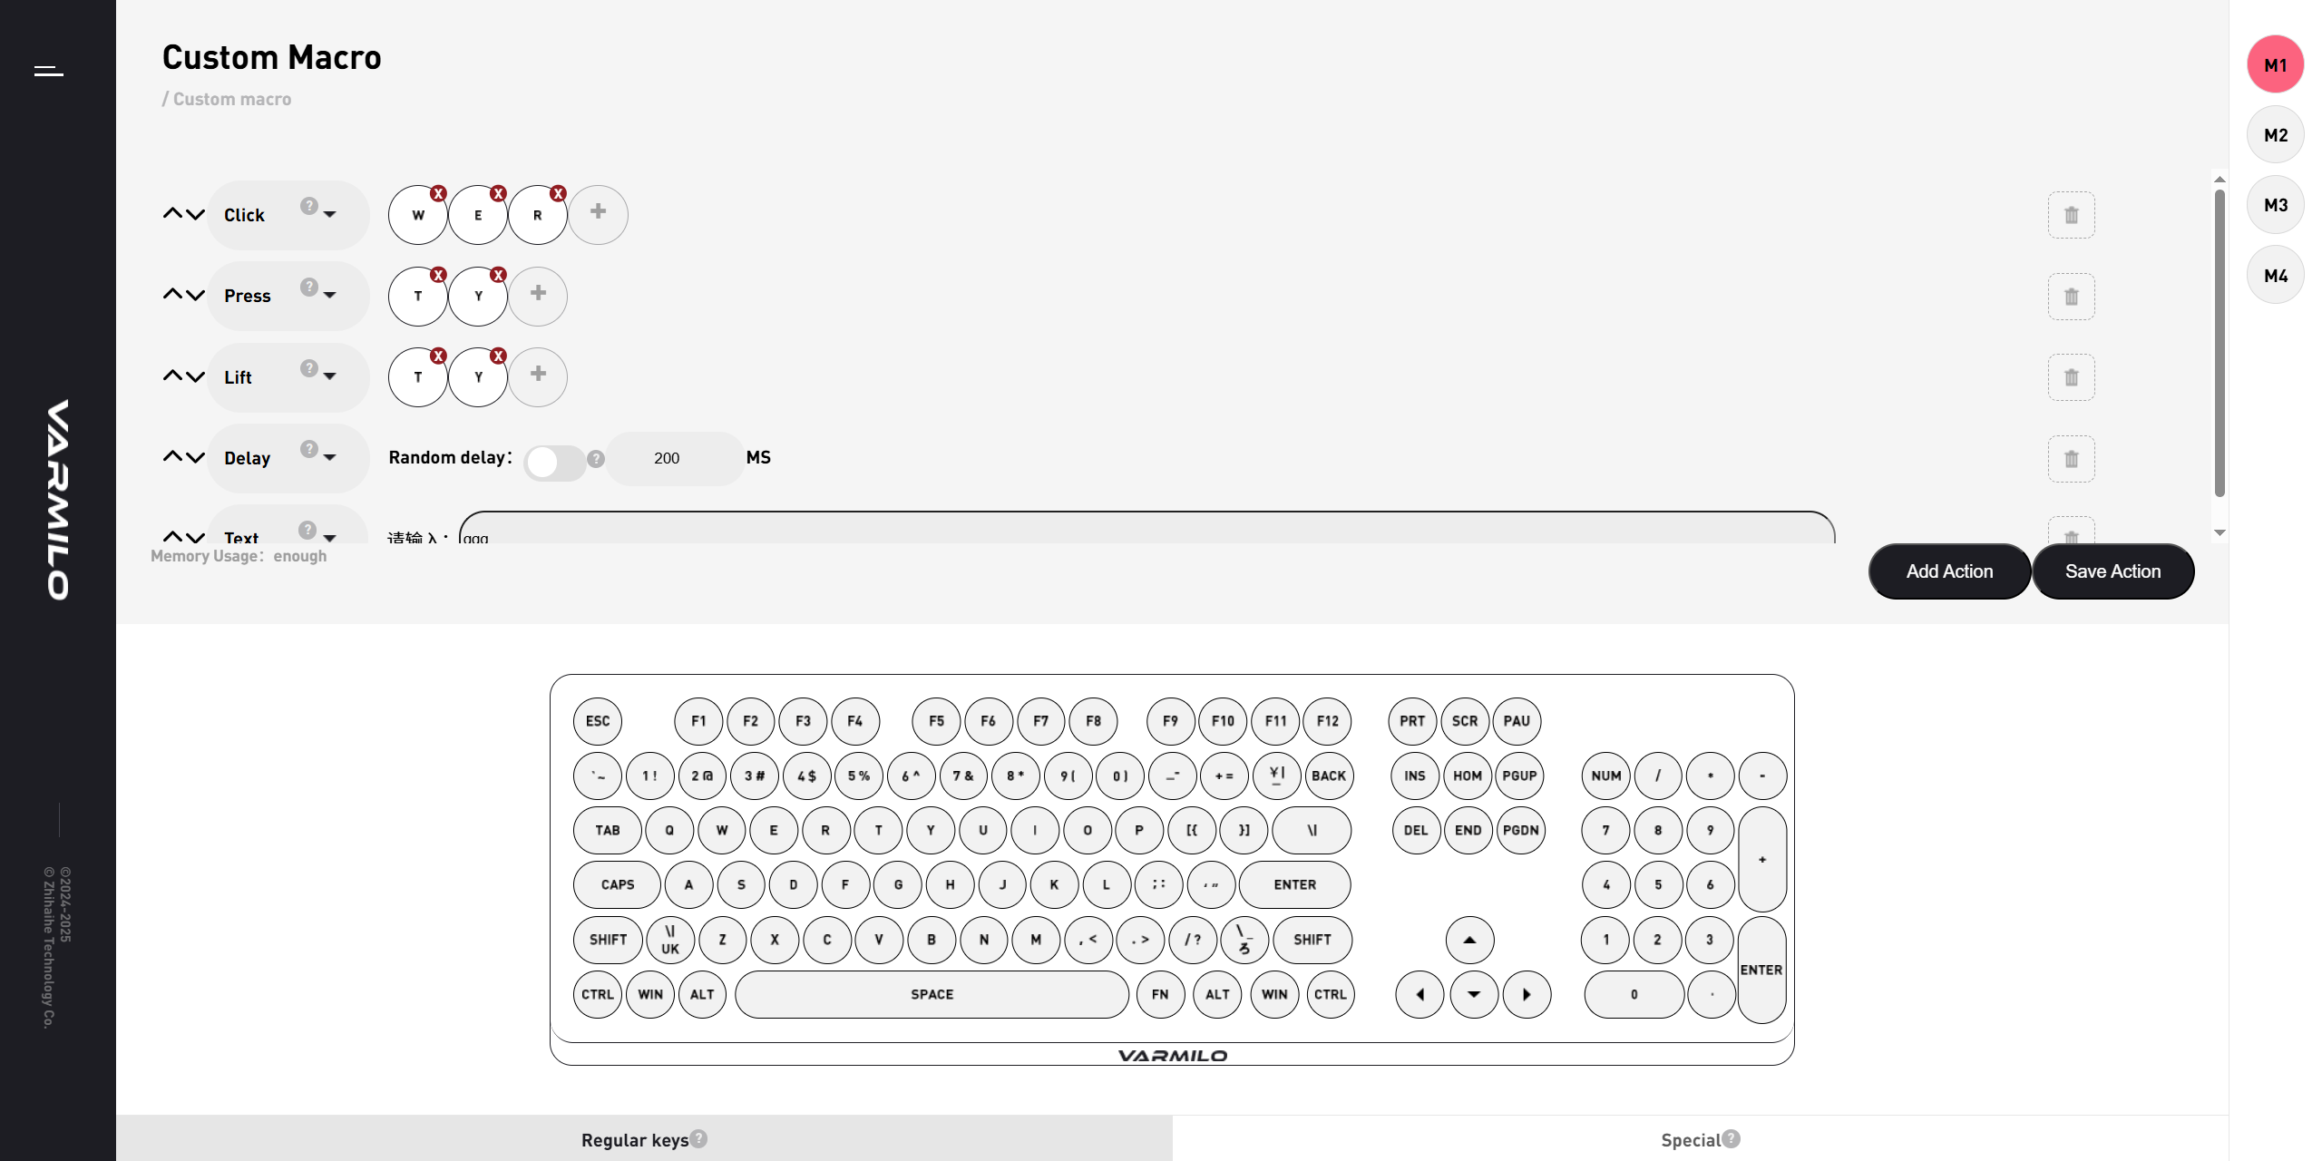Expand the Delay action type dropdown
The width and height of the screenshot is (2322, 1161).
pos(330,458)
